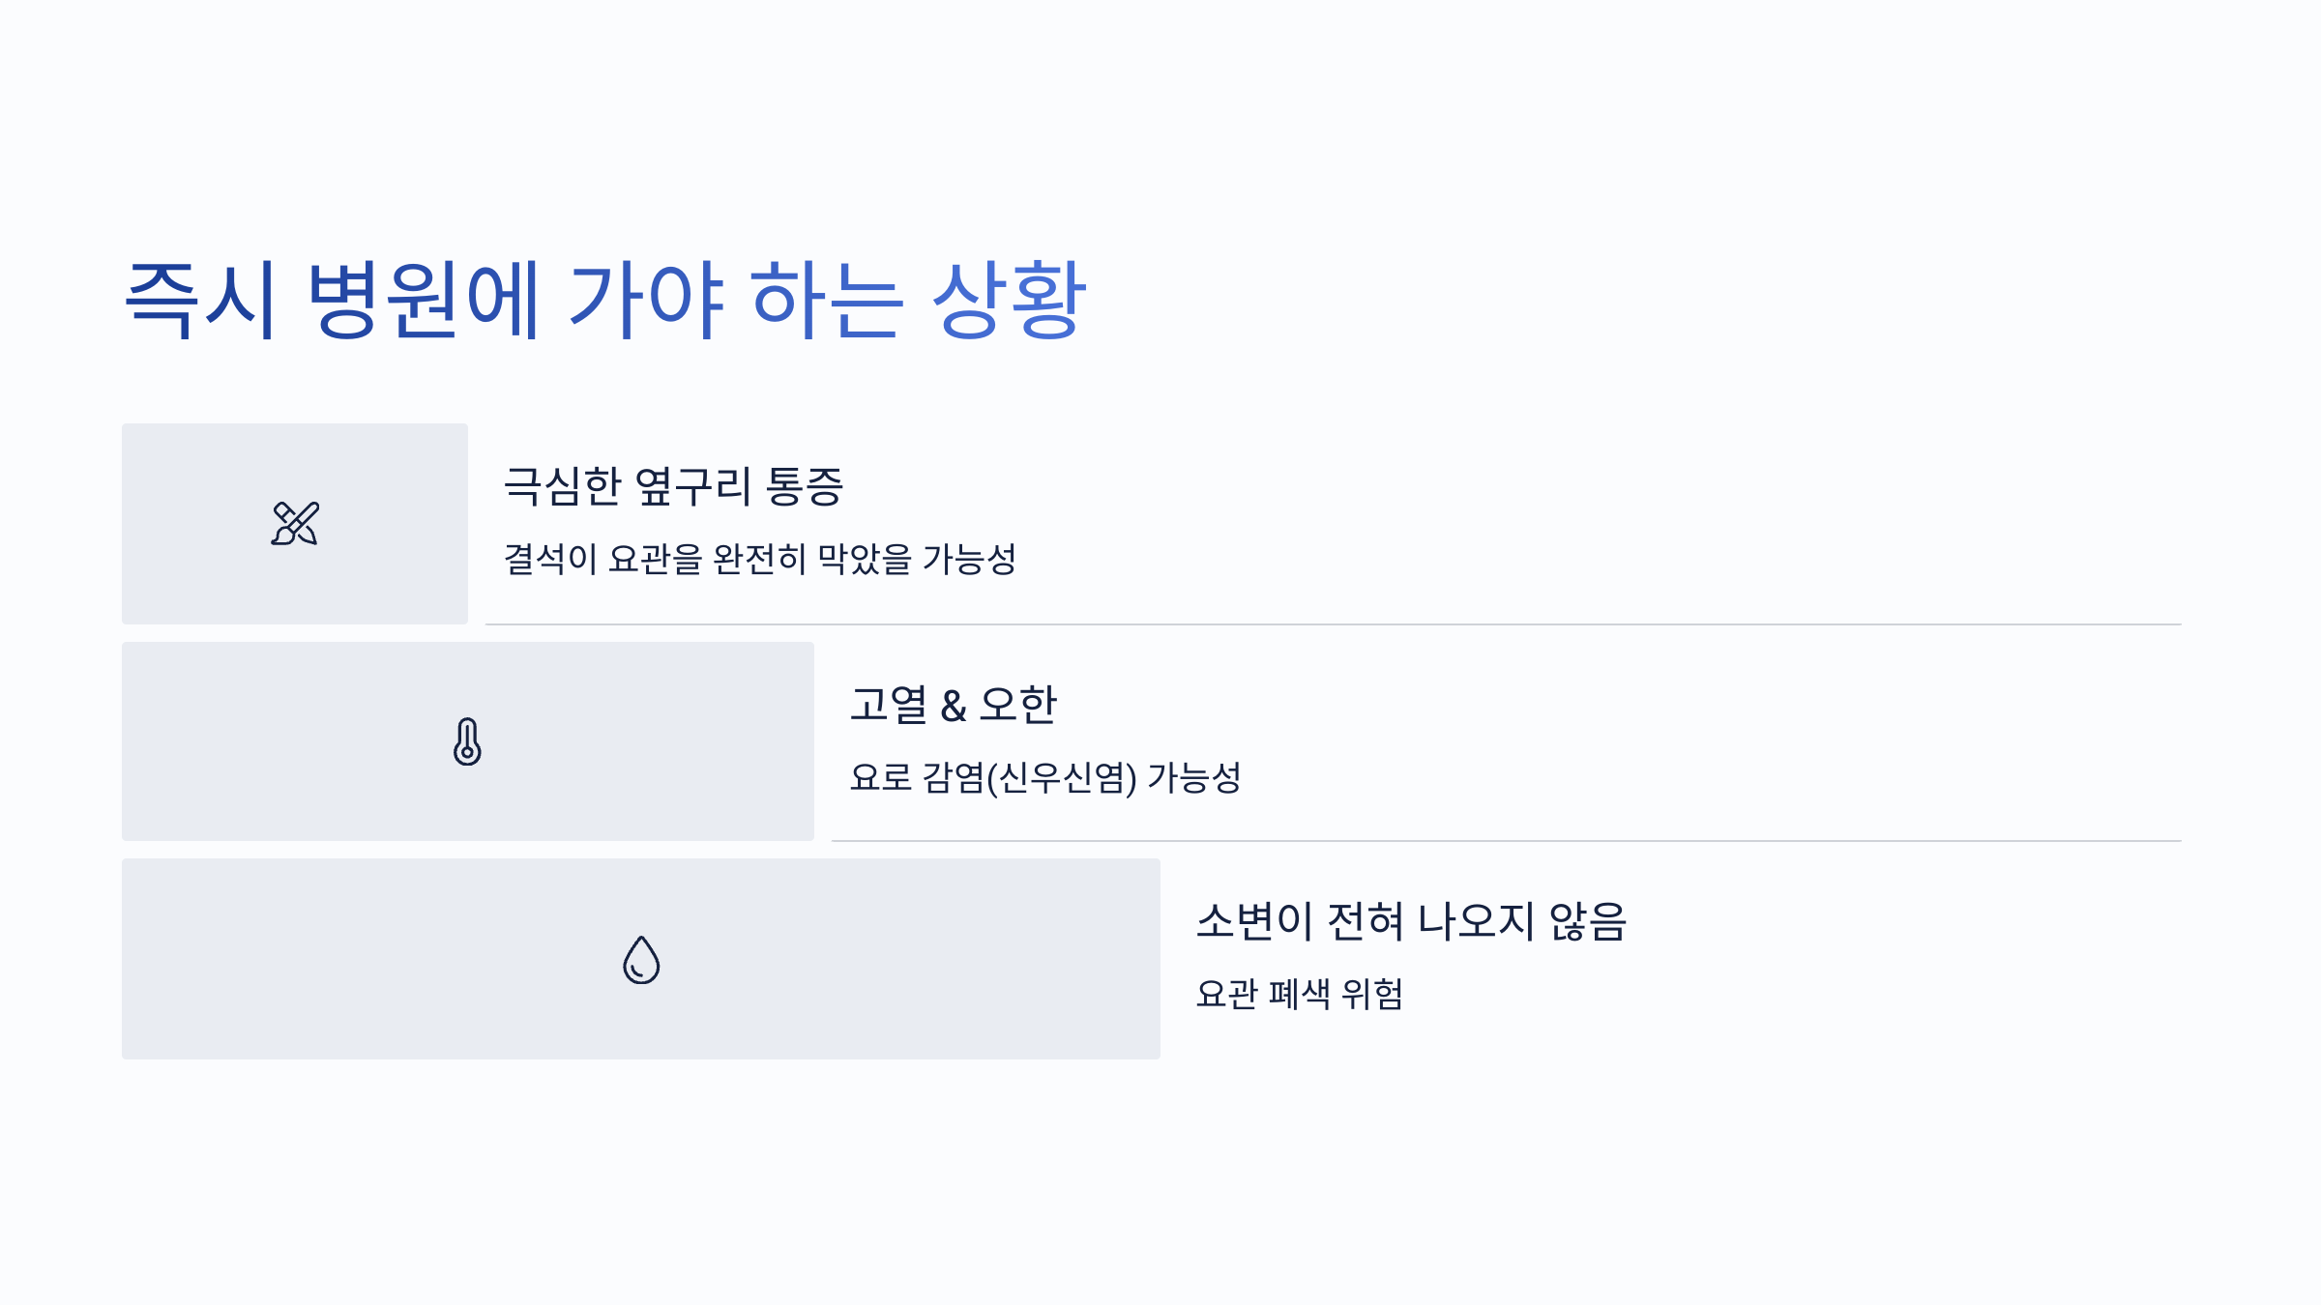The height and width of the screenshot is (1305, 2321).
Task: Select the heading 고열 & 오한
Action: click(954, 705)
